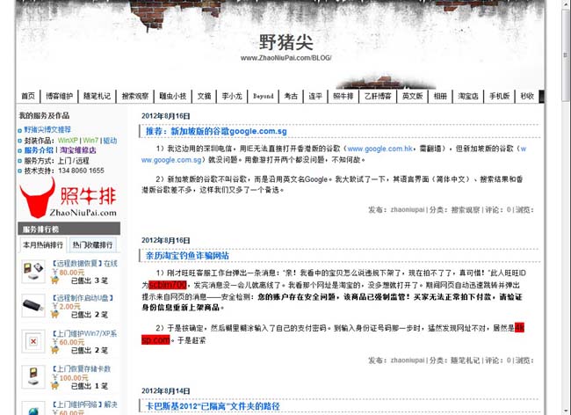Viewport: 571px width, 415px height.
Task: Open the 驱动 package link
Action: click(x=110, y=141)
